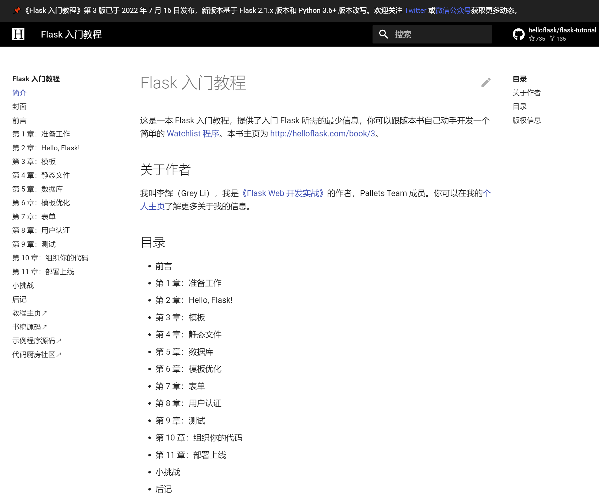Open 前言 in the left sidebar
This screenshot has height=501, width=599.
(x=19, y=120)
